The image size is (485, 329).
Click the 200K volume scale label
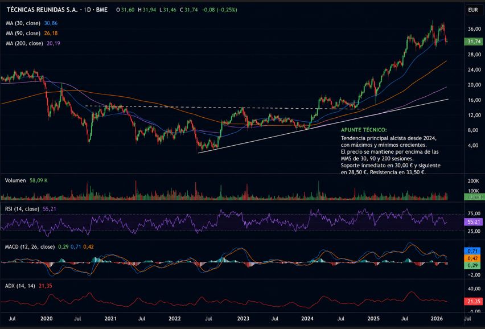pyautogui.click(x=473, y=181)
